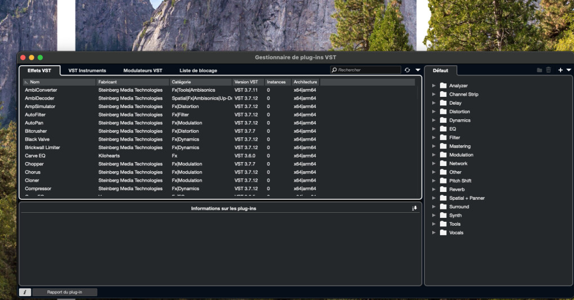Viewport: 574px width, 300px height.
Task: Click the Rechercher search field
Action: click(x=365, y=70)
